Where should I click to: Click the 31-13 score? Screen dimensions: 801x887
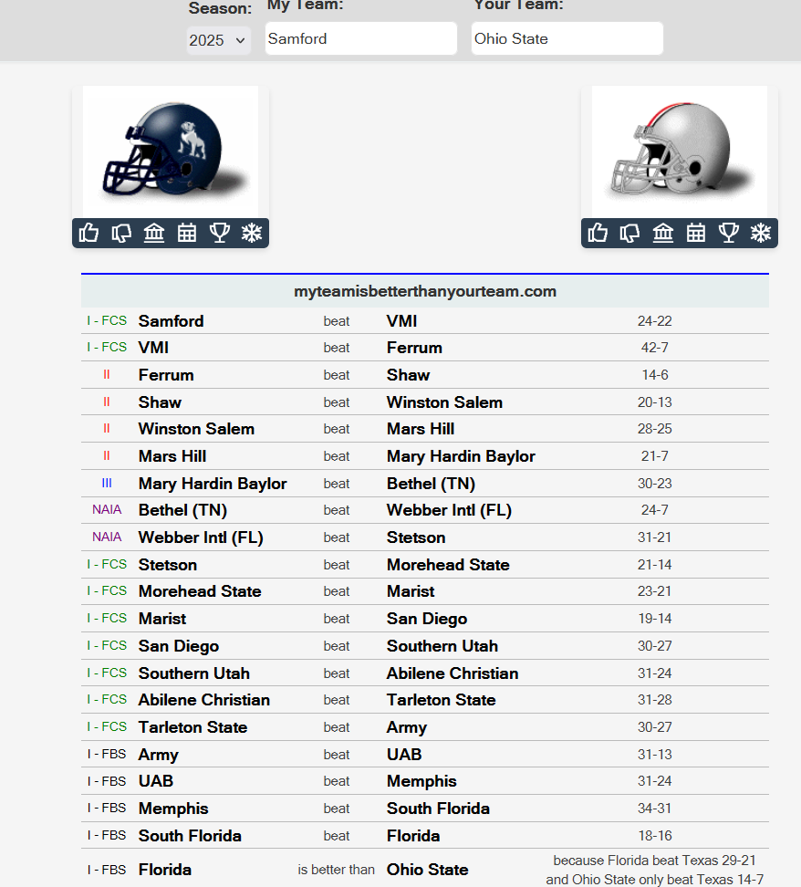pyautogui.click(x=654, y=755)
